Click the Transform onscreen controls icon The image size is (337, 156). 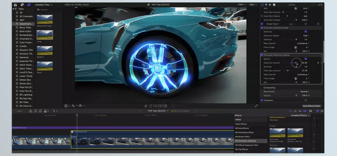(x=306, y=100)
